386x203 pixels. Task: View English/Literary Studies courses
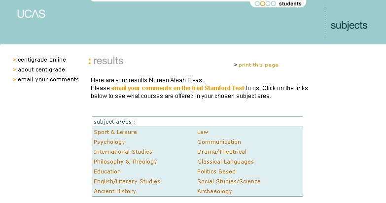pyautogui.click(x=127, y=181)
